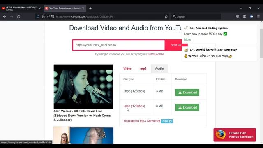Click the Firefox logo in extension banner
The width and height of the screenshot is (263, 148).
(x=221, y=134)
